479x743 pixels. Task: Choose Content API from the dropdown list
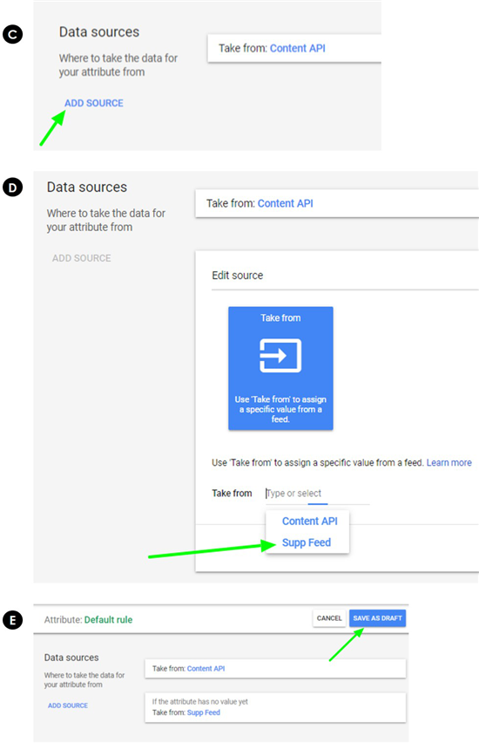coord(309,521)
